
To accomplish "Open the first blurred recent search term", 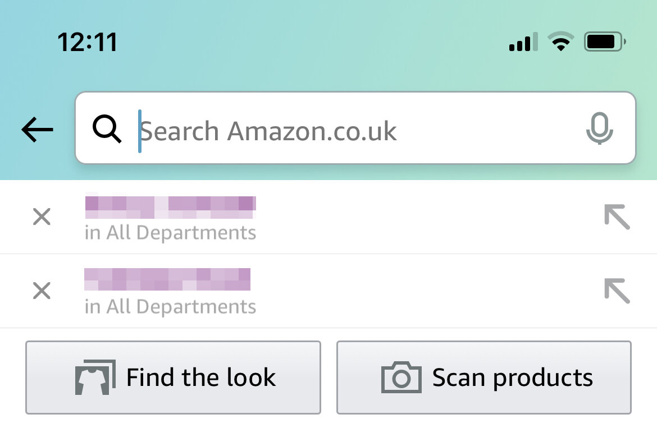I will pos(171,207).
